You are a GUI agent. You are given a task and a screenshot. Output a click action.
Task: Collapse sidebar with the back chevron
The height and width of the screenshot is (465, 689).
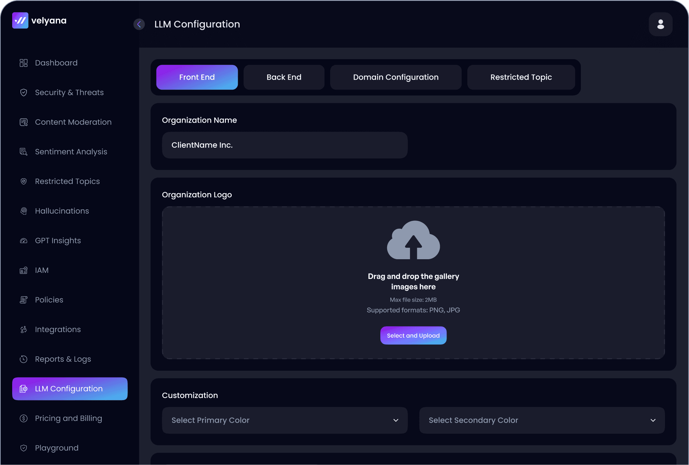[x=139, y=24]
